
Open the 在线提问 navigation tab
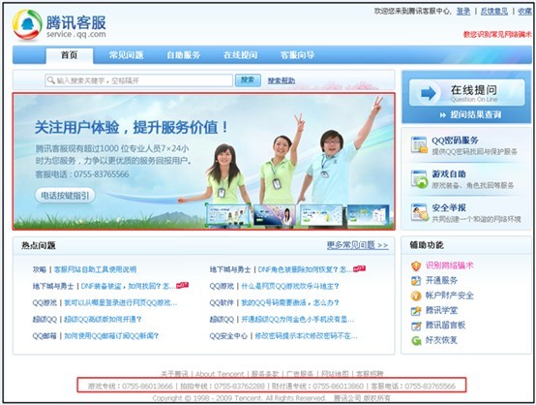(x=240, y=55)
